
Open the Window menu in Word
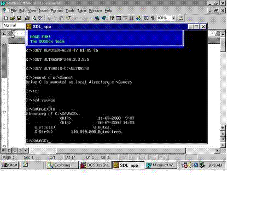pos(95,11)
